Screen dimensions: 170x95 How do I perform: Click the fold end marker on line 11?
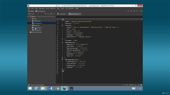pos(62,39)
